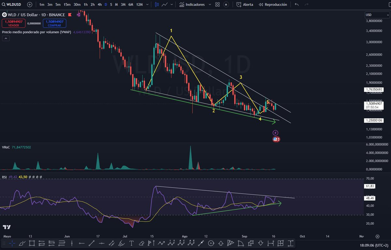
Task: Click the Alerta bell icon
Action: [x=239, y=5]
